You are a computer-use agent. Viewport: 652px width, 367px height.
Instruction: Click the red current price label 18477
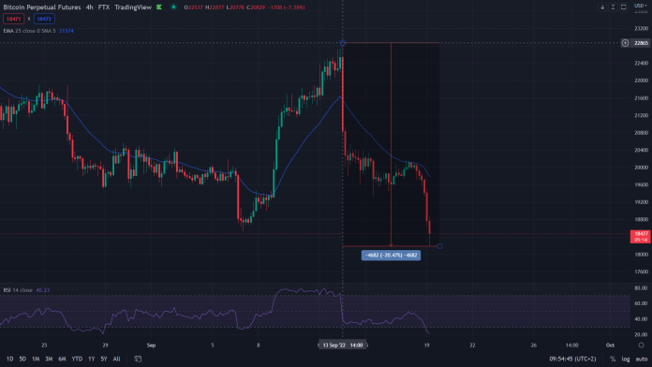tap(641, 237)
